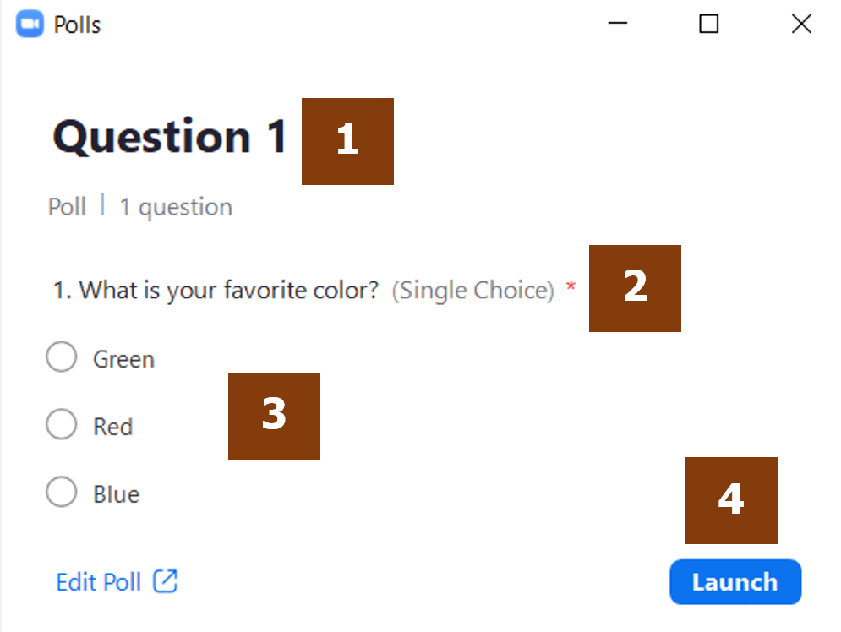Click the favorite color question text

[x=216, y=291]
